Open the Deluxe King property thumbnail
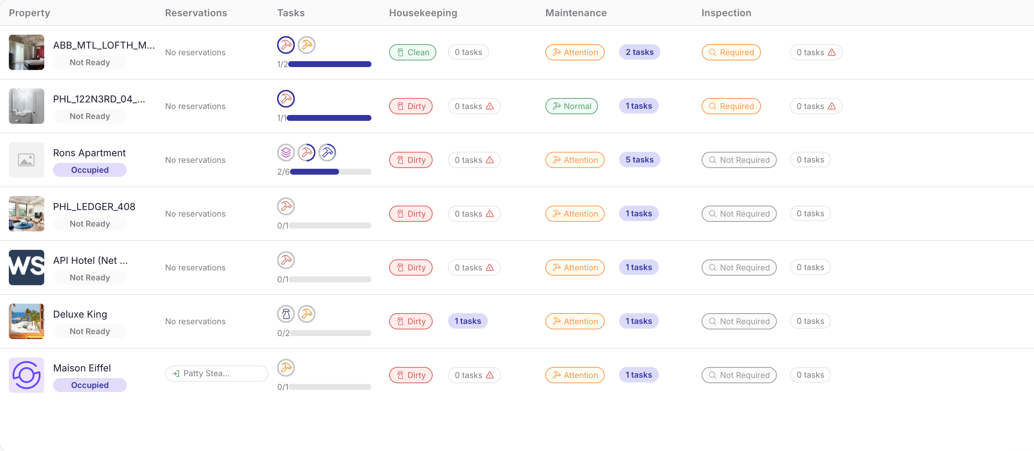This screenshot has width=1034, height=451. [x=27, y=321]
